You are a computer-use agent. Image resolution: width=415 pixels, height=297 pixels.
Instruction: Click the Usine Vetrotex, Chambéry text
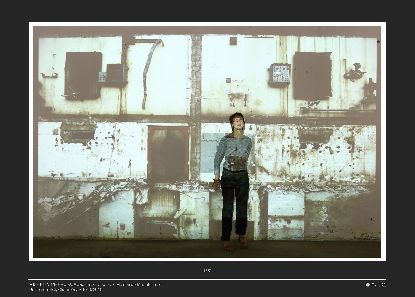click(x=53, y=289)
